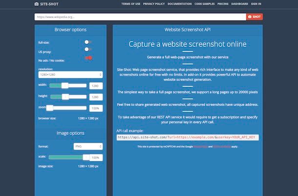Click the reCAPTCHA Privacy Policy link

(200, 147)
